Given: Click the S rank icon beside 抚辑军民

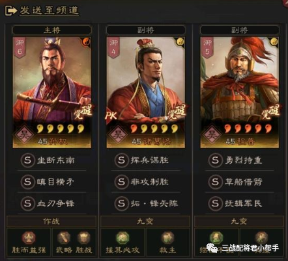Looking at the screenshot, I should pos(216,203).
